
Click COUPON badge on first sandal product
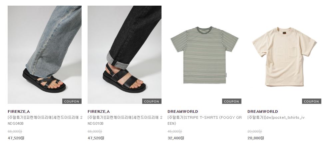click(x=72, y=101)
